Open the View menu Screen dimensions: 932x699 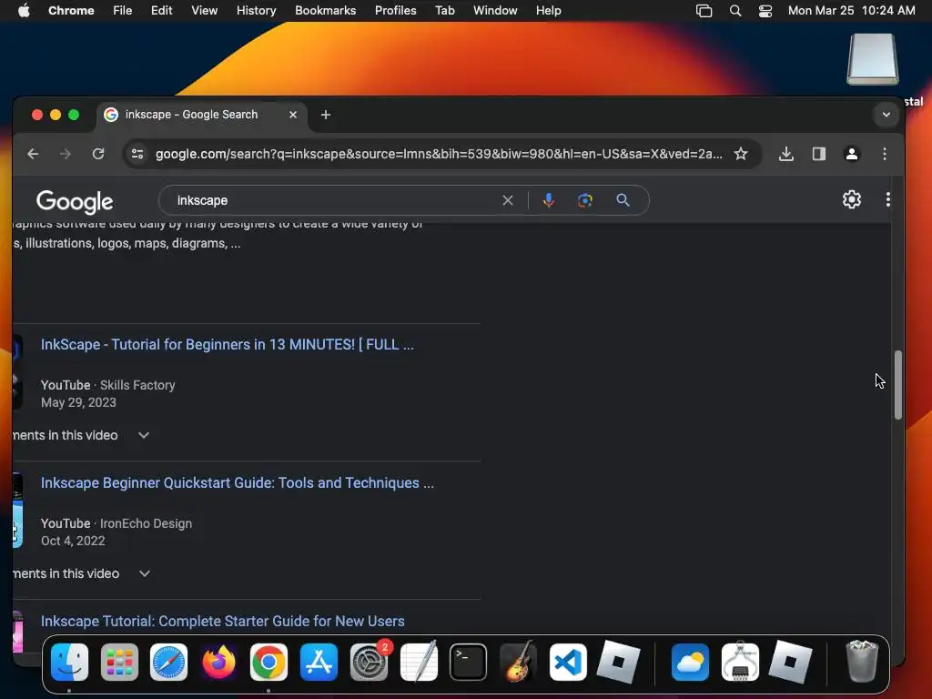pos(205,11)
